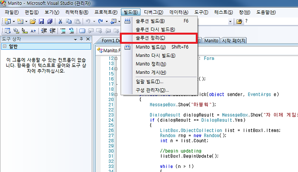Viewport: 298px width, 172px height.
Task: Click the Uncomment Selected Lines icon
Action: pos(72,31)
